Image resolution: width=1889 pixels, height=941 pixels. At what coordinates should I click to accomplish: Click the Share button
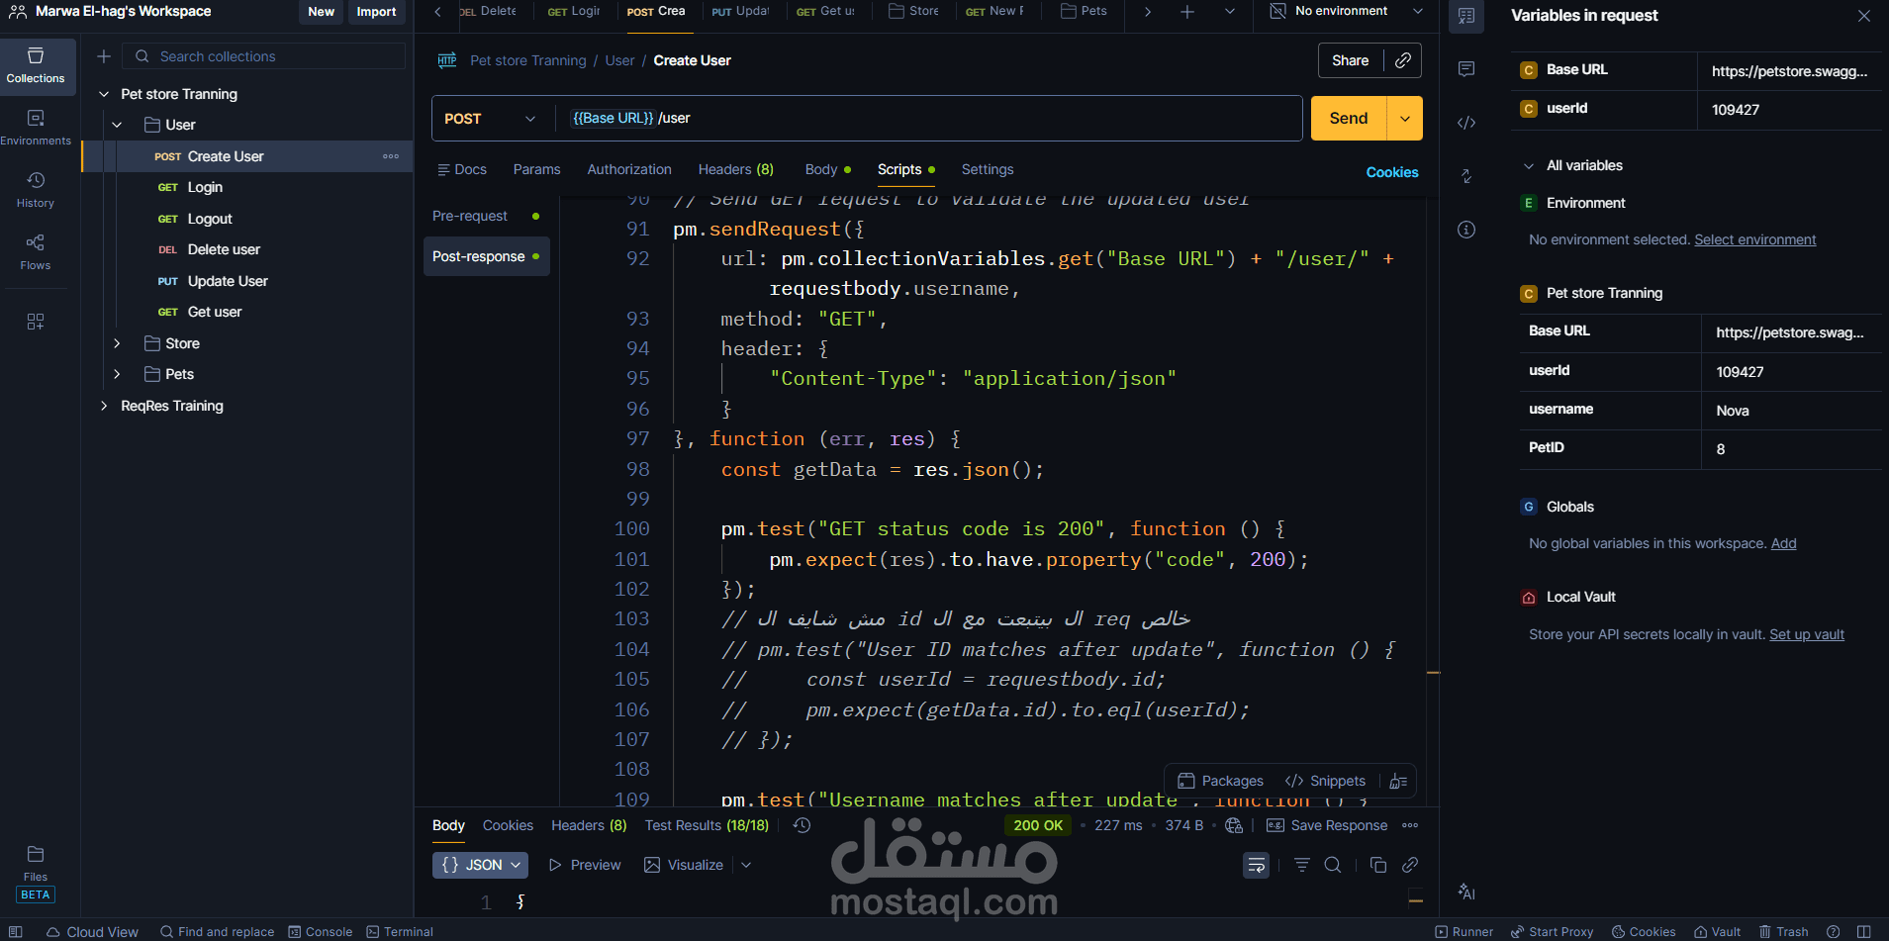1350,60
